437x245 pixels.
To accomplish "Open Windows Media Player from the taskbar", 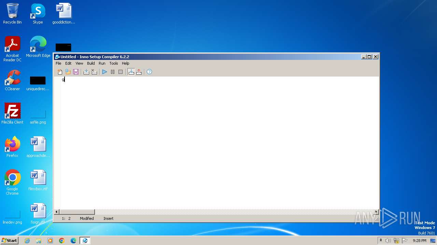I will (50, 241).
